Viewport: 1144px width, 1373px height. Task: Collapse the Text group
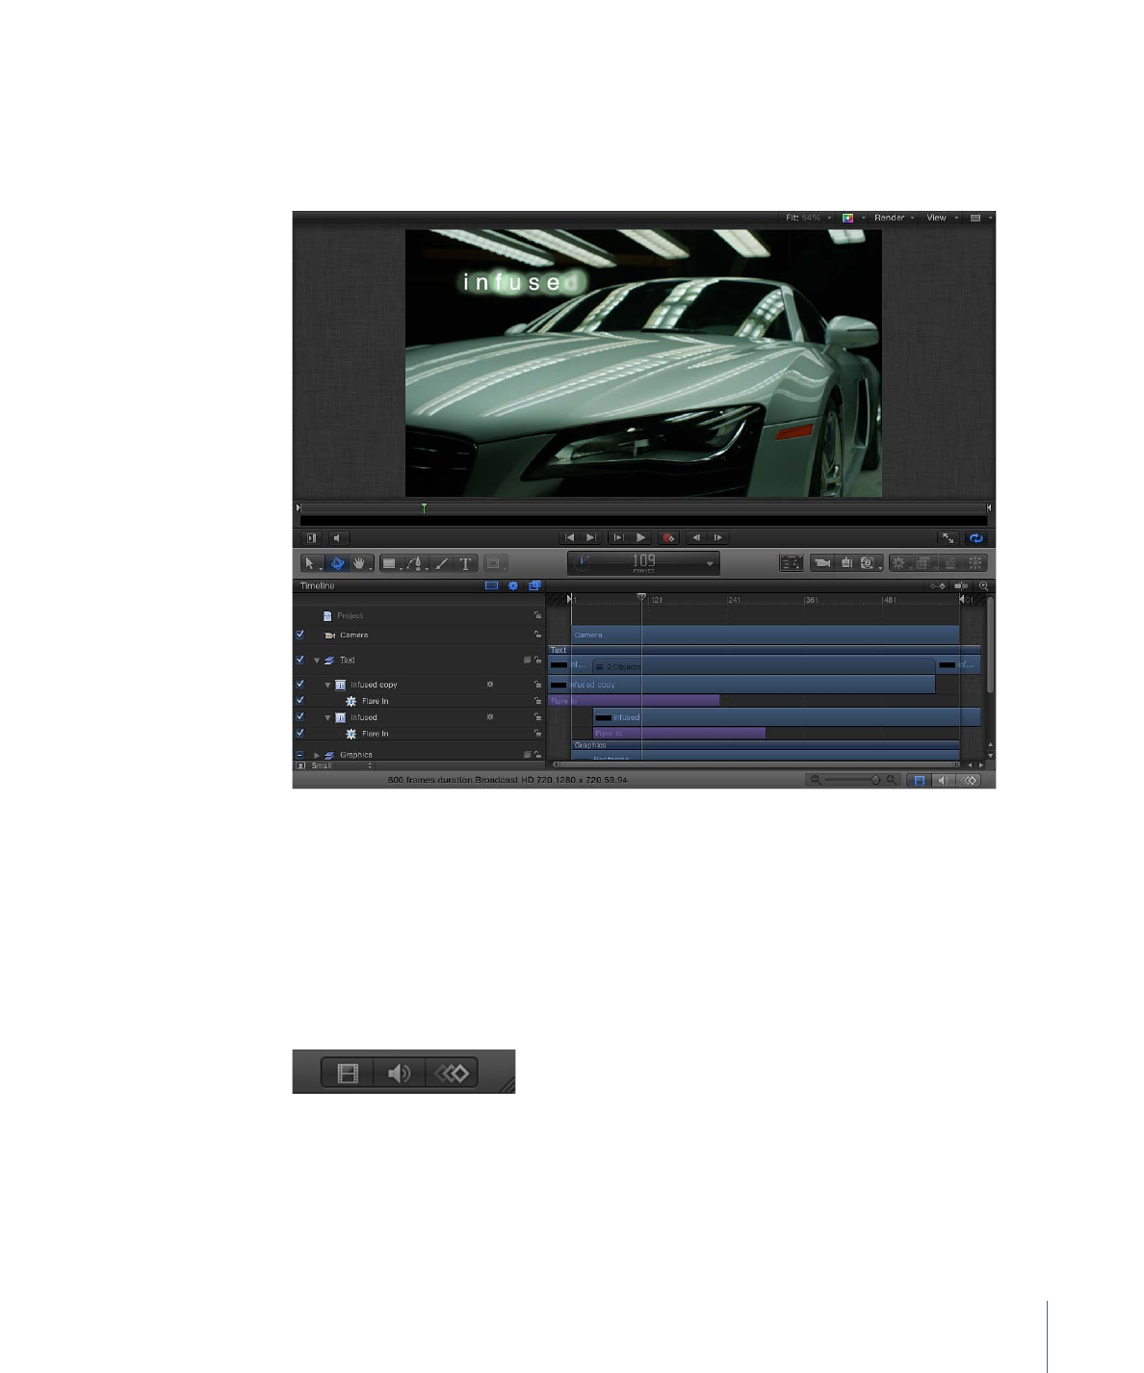tap(317, 661)
